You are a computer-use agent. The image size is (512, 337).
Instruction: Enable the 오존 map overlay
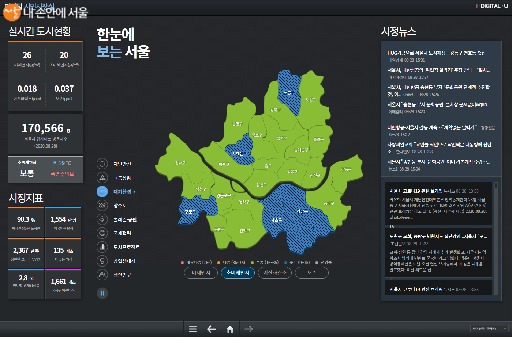(x=311, y=272)
